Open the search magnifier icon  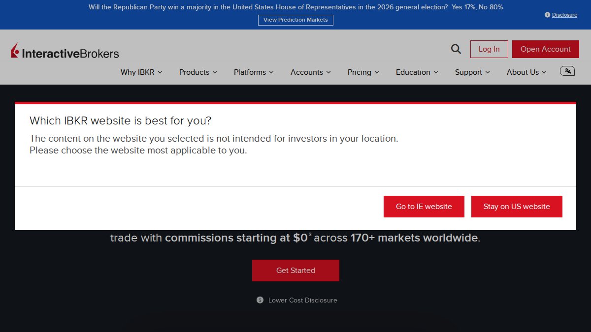click(x=456, y=49)
